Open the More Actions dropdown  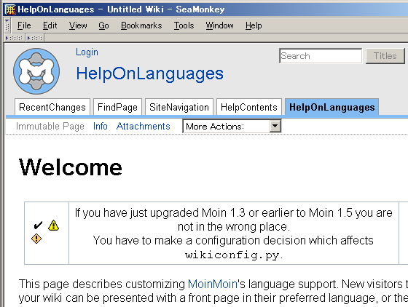232,127
